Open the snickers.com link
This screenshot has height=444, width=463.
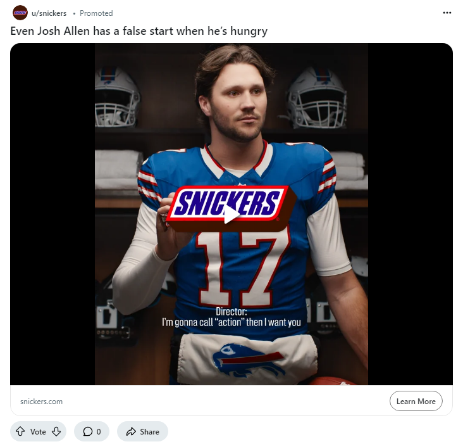[41, 402]
